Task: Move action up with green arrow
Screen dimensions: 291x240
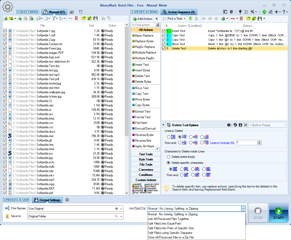Action: pos(190,19)
